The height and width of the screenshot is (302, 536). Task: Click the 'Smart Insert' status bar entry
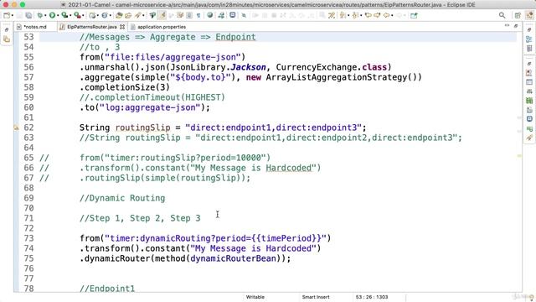click(x=316, y=297)
